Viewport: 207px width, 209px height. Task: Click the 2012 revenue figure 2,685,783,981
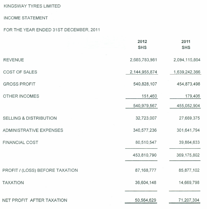coord(143,60)
